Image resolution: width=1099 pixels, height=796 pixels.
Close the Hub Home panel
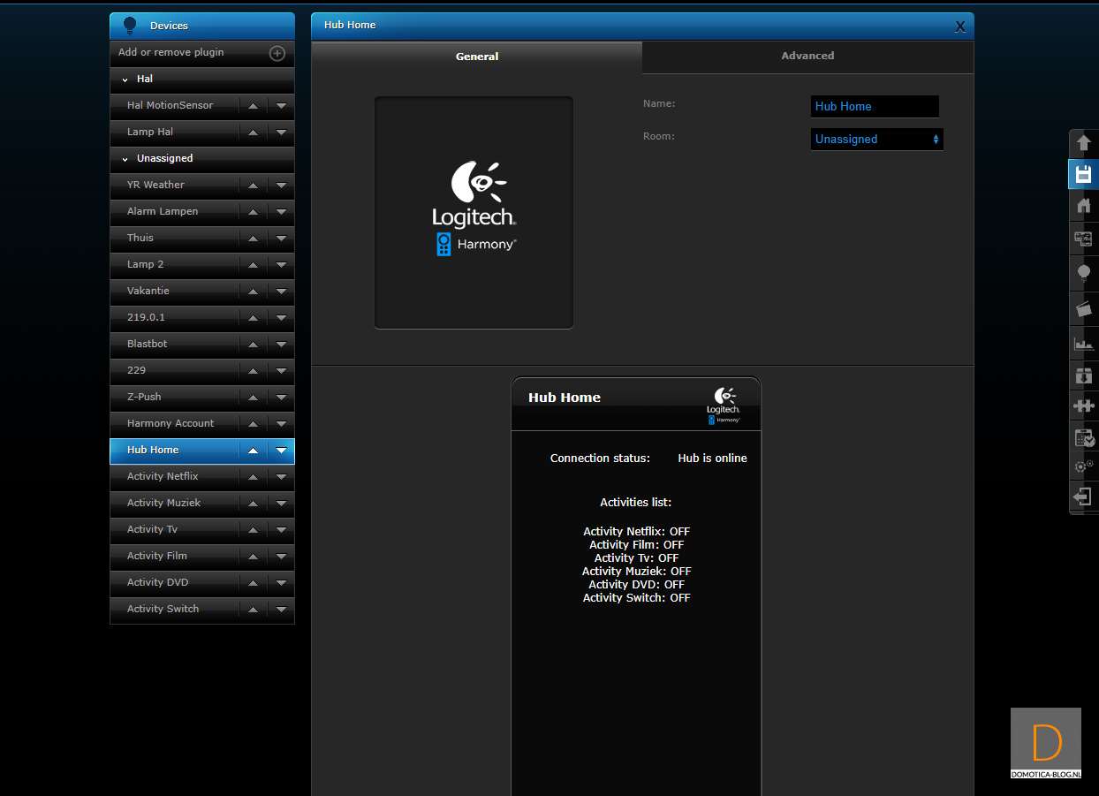pos(959,27)
